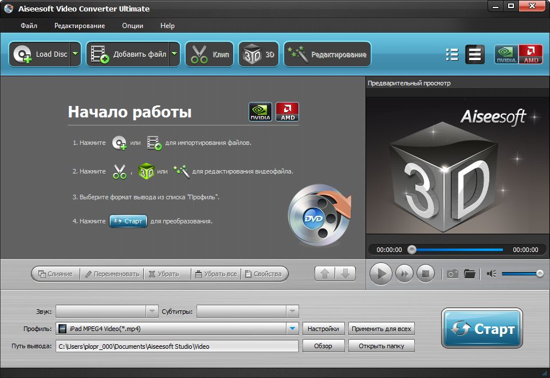This screenshot has width=550, height=378.
Task: Click the Обзор browse button
Action: [323, 346]
